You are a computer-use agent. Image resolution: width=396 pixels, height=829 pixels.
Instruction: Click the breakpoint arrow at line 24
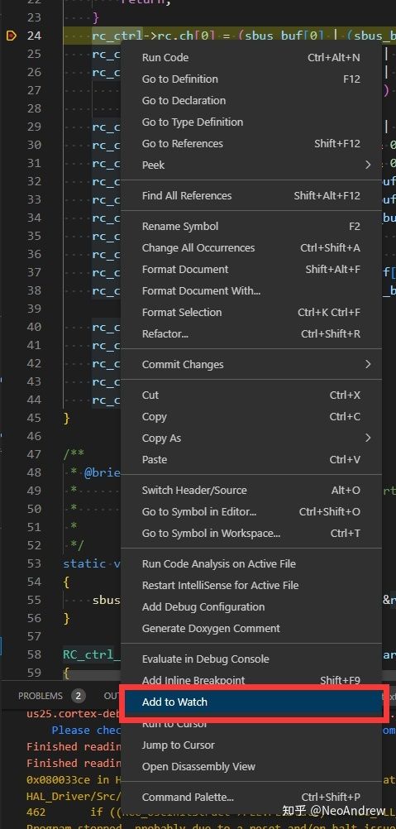(11, 36)
